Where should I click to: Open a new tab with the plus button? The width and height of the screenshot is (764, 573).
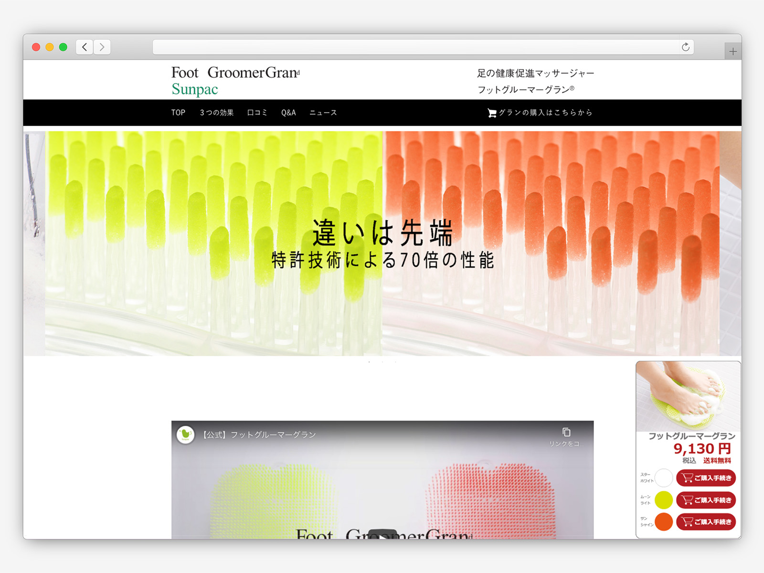[x=733, y=51]
